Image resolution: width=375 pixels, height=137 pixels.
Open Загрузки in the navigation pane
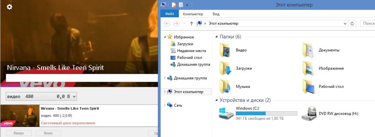pos(185,44)
